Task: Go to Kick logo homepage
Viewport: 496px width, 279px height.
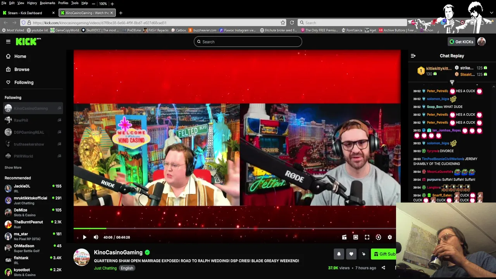Action: [28, 41]
